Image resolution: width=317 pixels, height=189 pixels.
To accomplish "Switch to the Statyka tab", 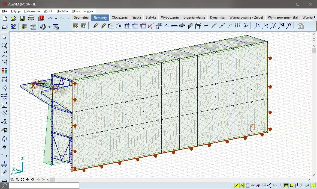I will coord(151,17).
